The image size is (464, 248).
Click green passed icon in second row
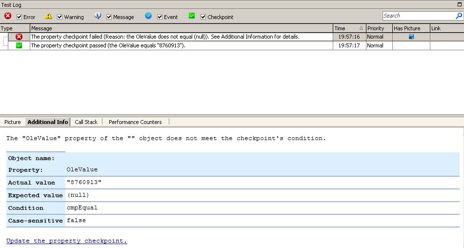coord(19,45)
